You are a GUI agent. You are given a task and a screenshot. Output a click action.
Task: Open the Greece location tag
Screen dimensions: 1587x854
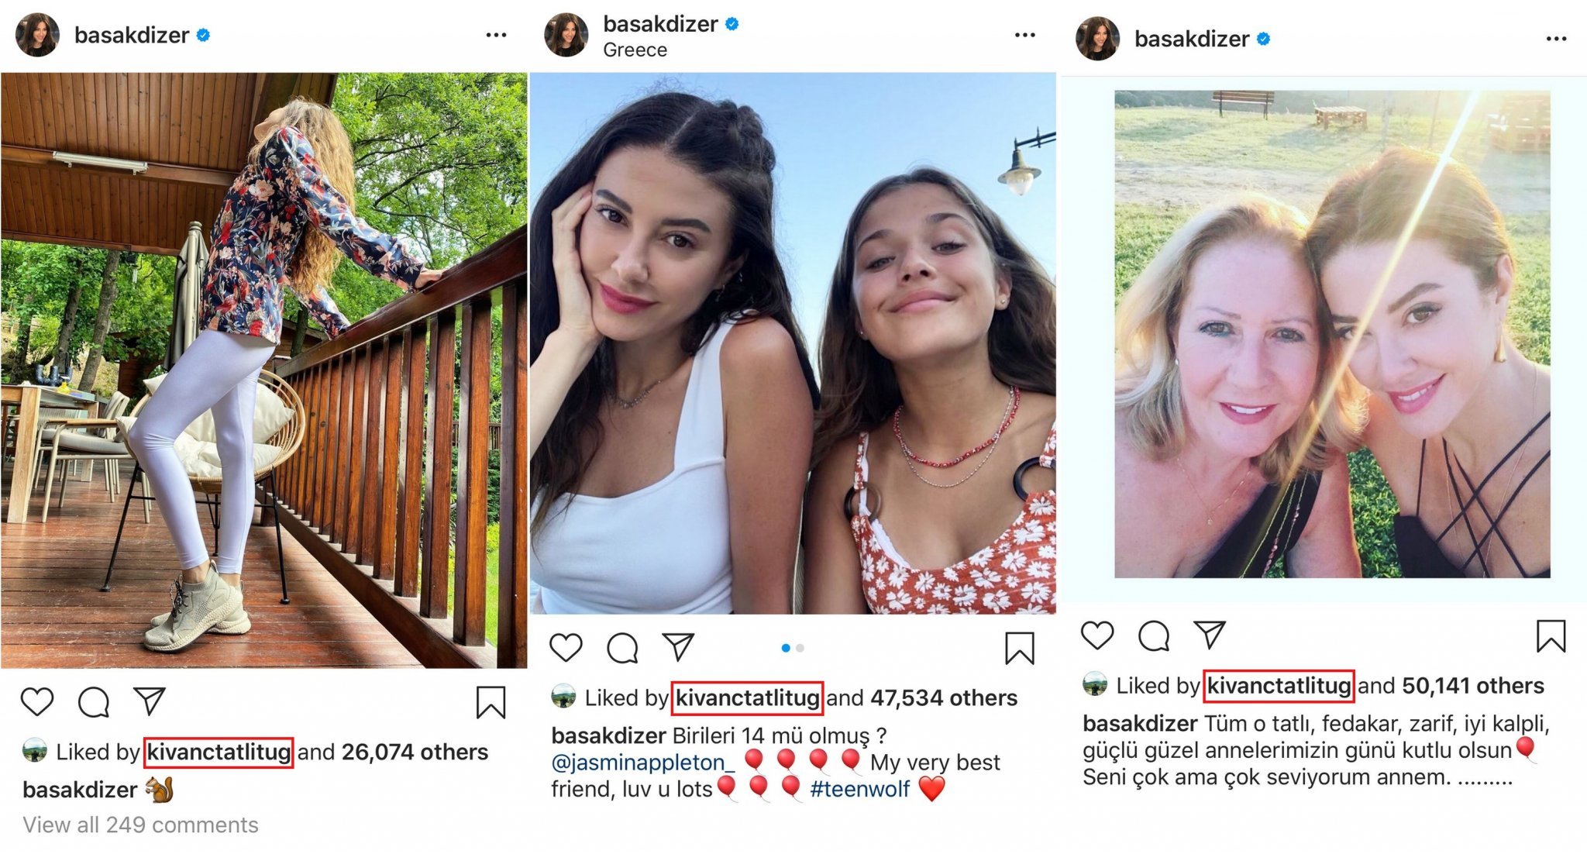click(635, 50)
